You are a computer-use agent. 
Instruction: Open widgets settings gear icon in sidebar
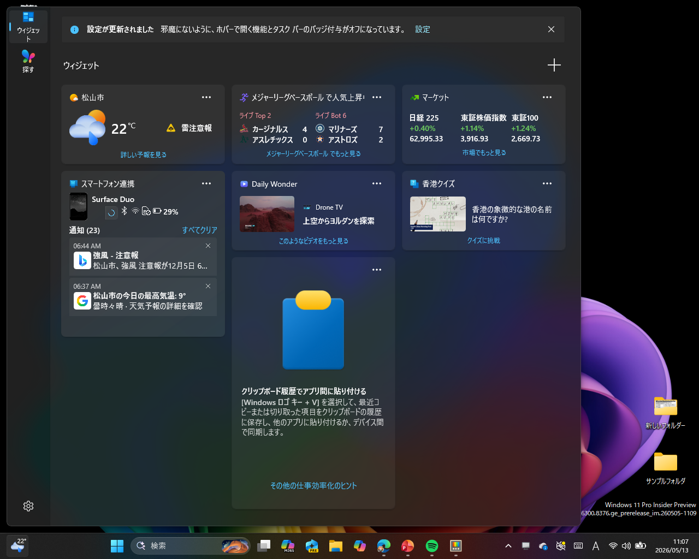[x=28, y=506]
